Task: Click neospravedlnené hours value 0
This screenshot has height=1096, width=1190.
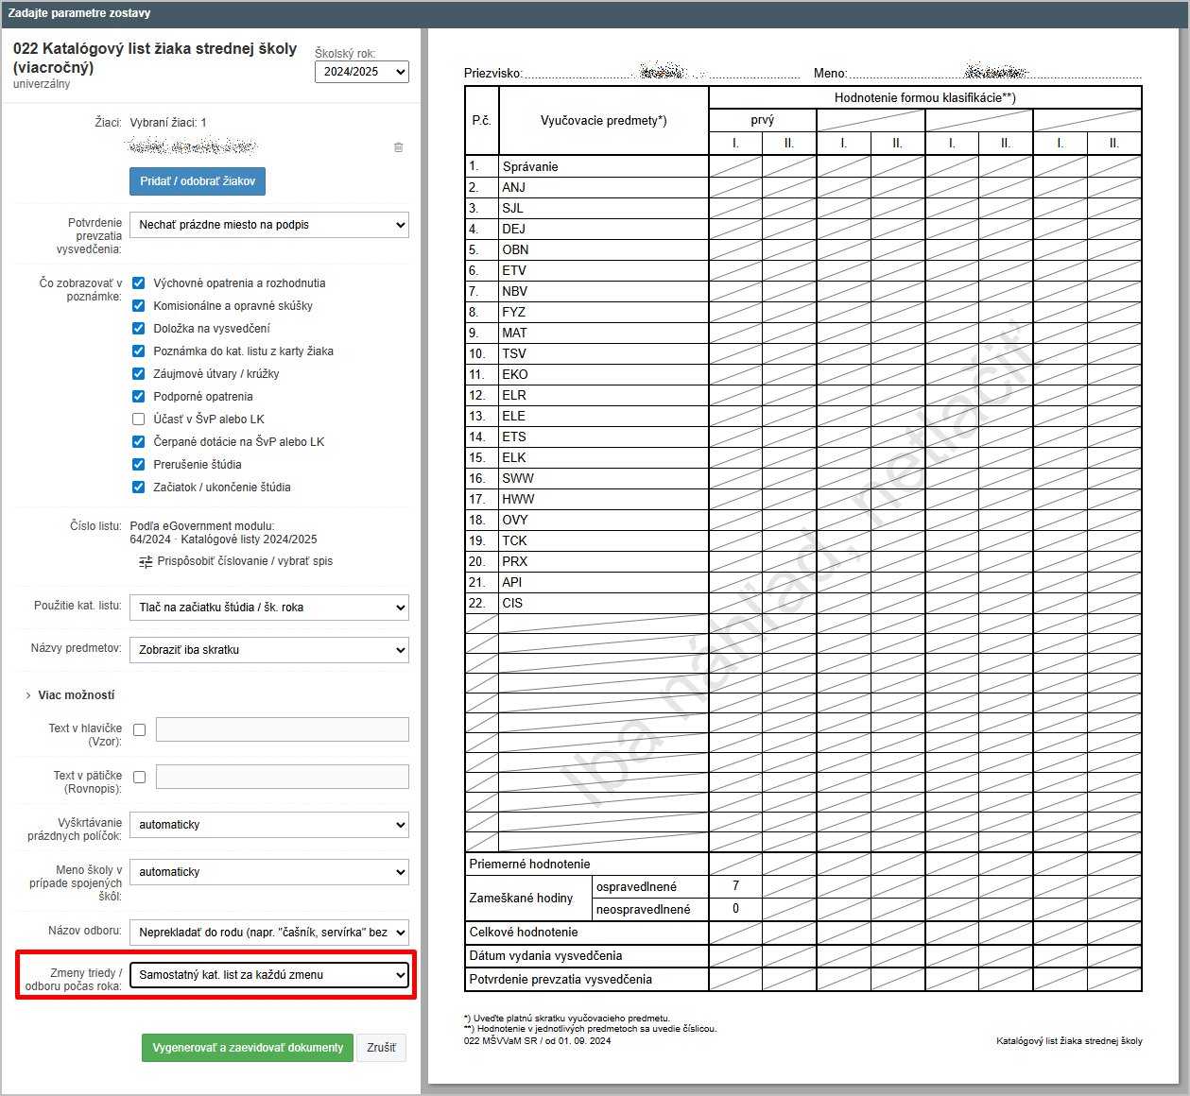Action: click(x=735, y=909)
